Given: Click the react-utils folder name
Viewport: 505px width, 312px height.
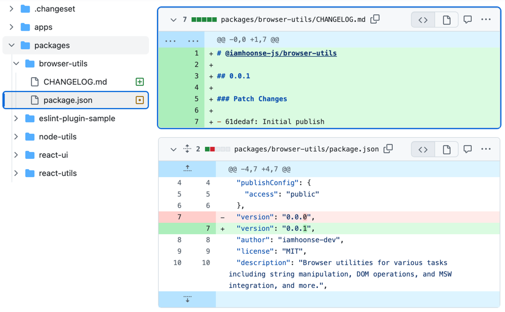Looking at the screenshot, I should 58,174.
